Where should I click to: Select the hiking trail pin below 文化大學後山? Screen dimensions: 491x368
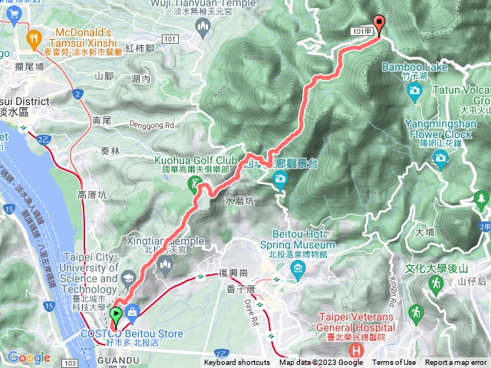click(x=436, y=284)
